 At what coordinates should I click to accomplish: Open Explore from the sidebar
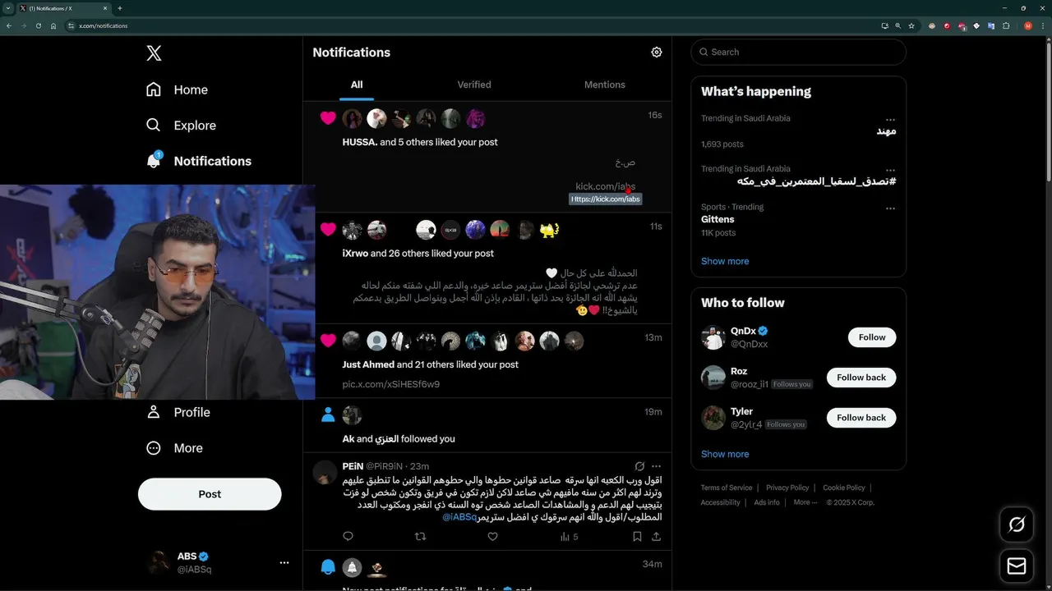pos(182,125)
